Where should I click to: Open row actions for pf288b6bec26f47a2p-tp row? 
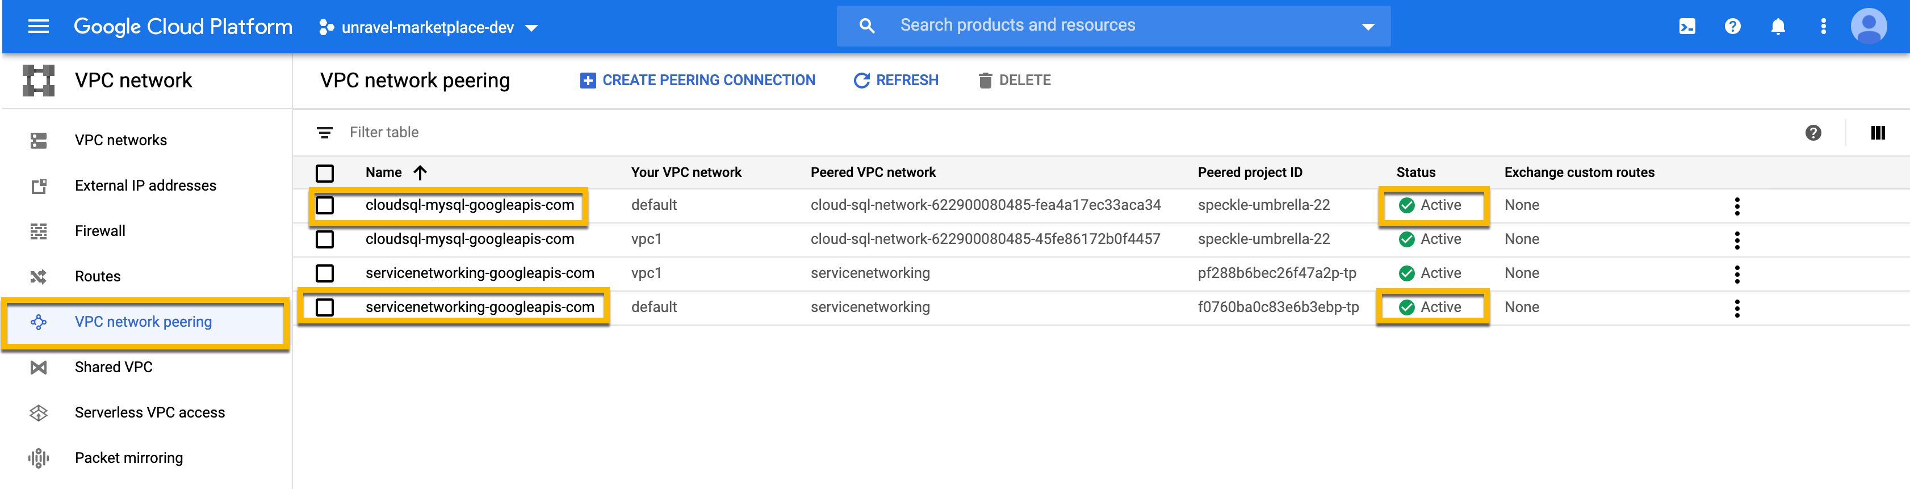pos(1736,274)
